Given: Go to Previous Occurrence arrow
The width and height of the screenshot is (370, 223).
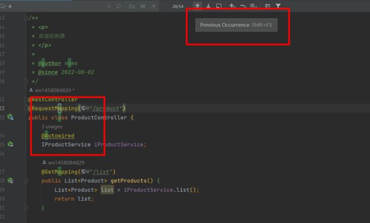Looking at the screenshot, I should (198, 6).
